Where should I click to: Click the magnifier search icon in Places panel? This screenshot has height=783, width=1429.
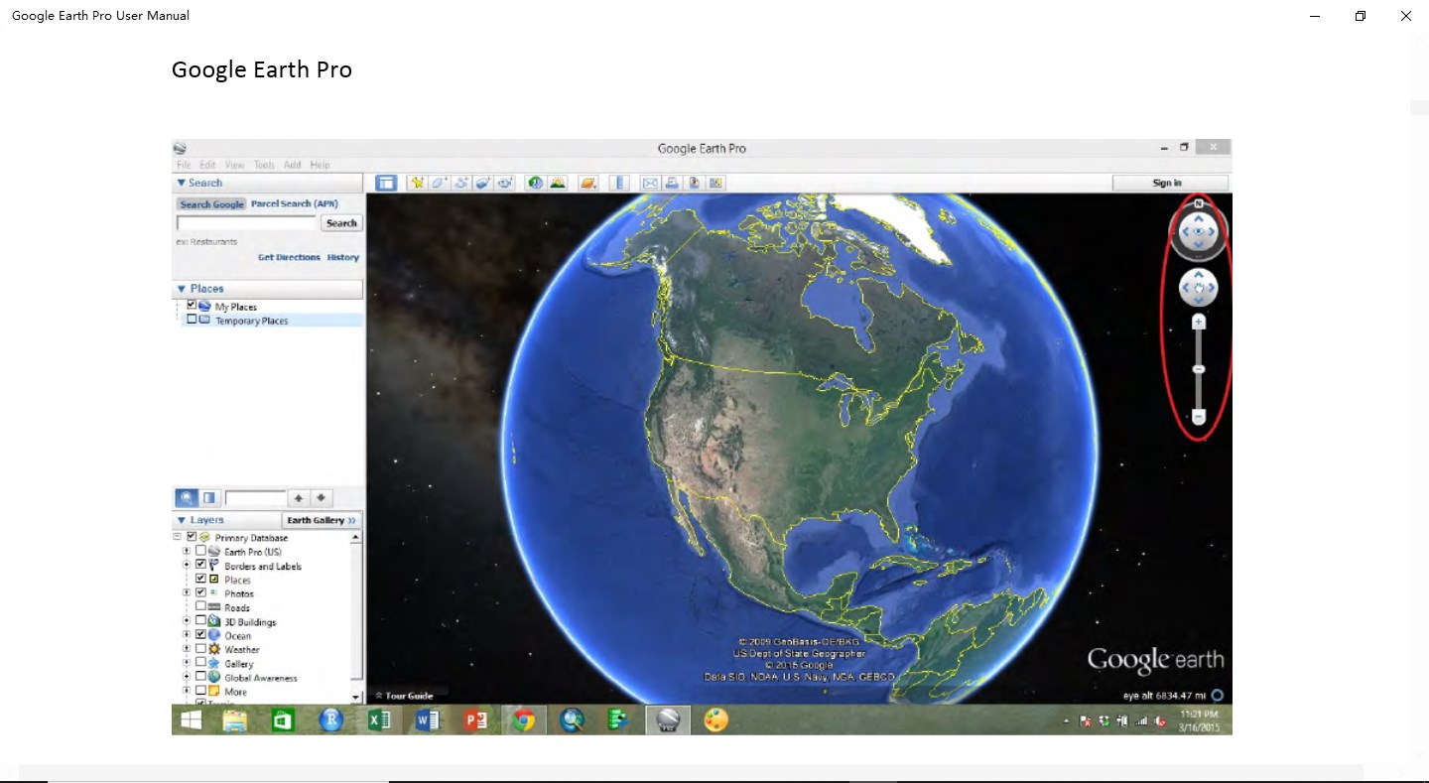click(186, 498)
